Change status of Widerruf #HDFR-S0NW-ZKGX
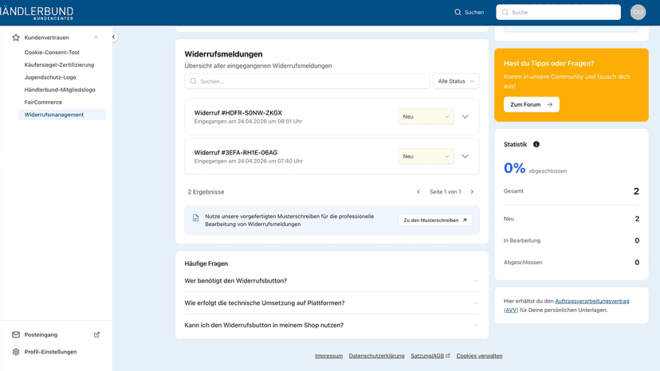This screenshot has width=660, height=371. (426, 116)
